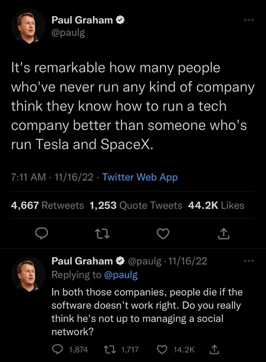Viewport: 266px width, 362px height.
Task: Click the reply bubble icon under main tweet
Action: click(x=41, y=233)
